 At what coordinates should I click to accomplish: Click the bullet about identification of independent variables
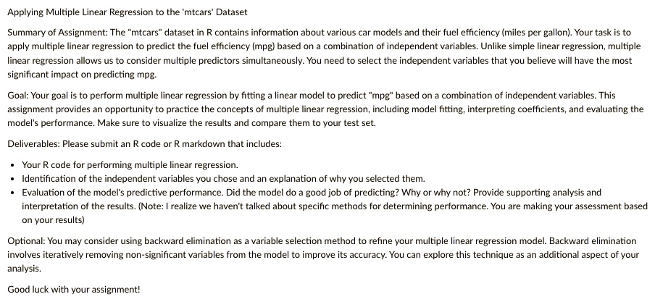[x=223, y=179]
